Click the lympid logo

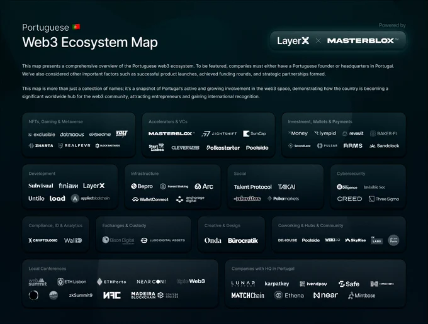325,133
